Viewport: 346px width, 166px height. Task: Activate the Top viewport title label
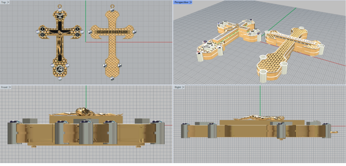pos(3,2)
